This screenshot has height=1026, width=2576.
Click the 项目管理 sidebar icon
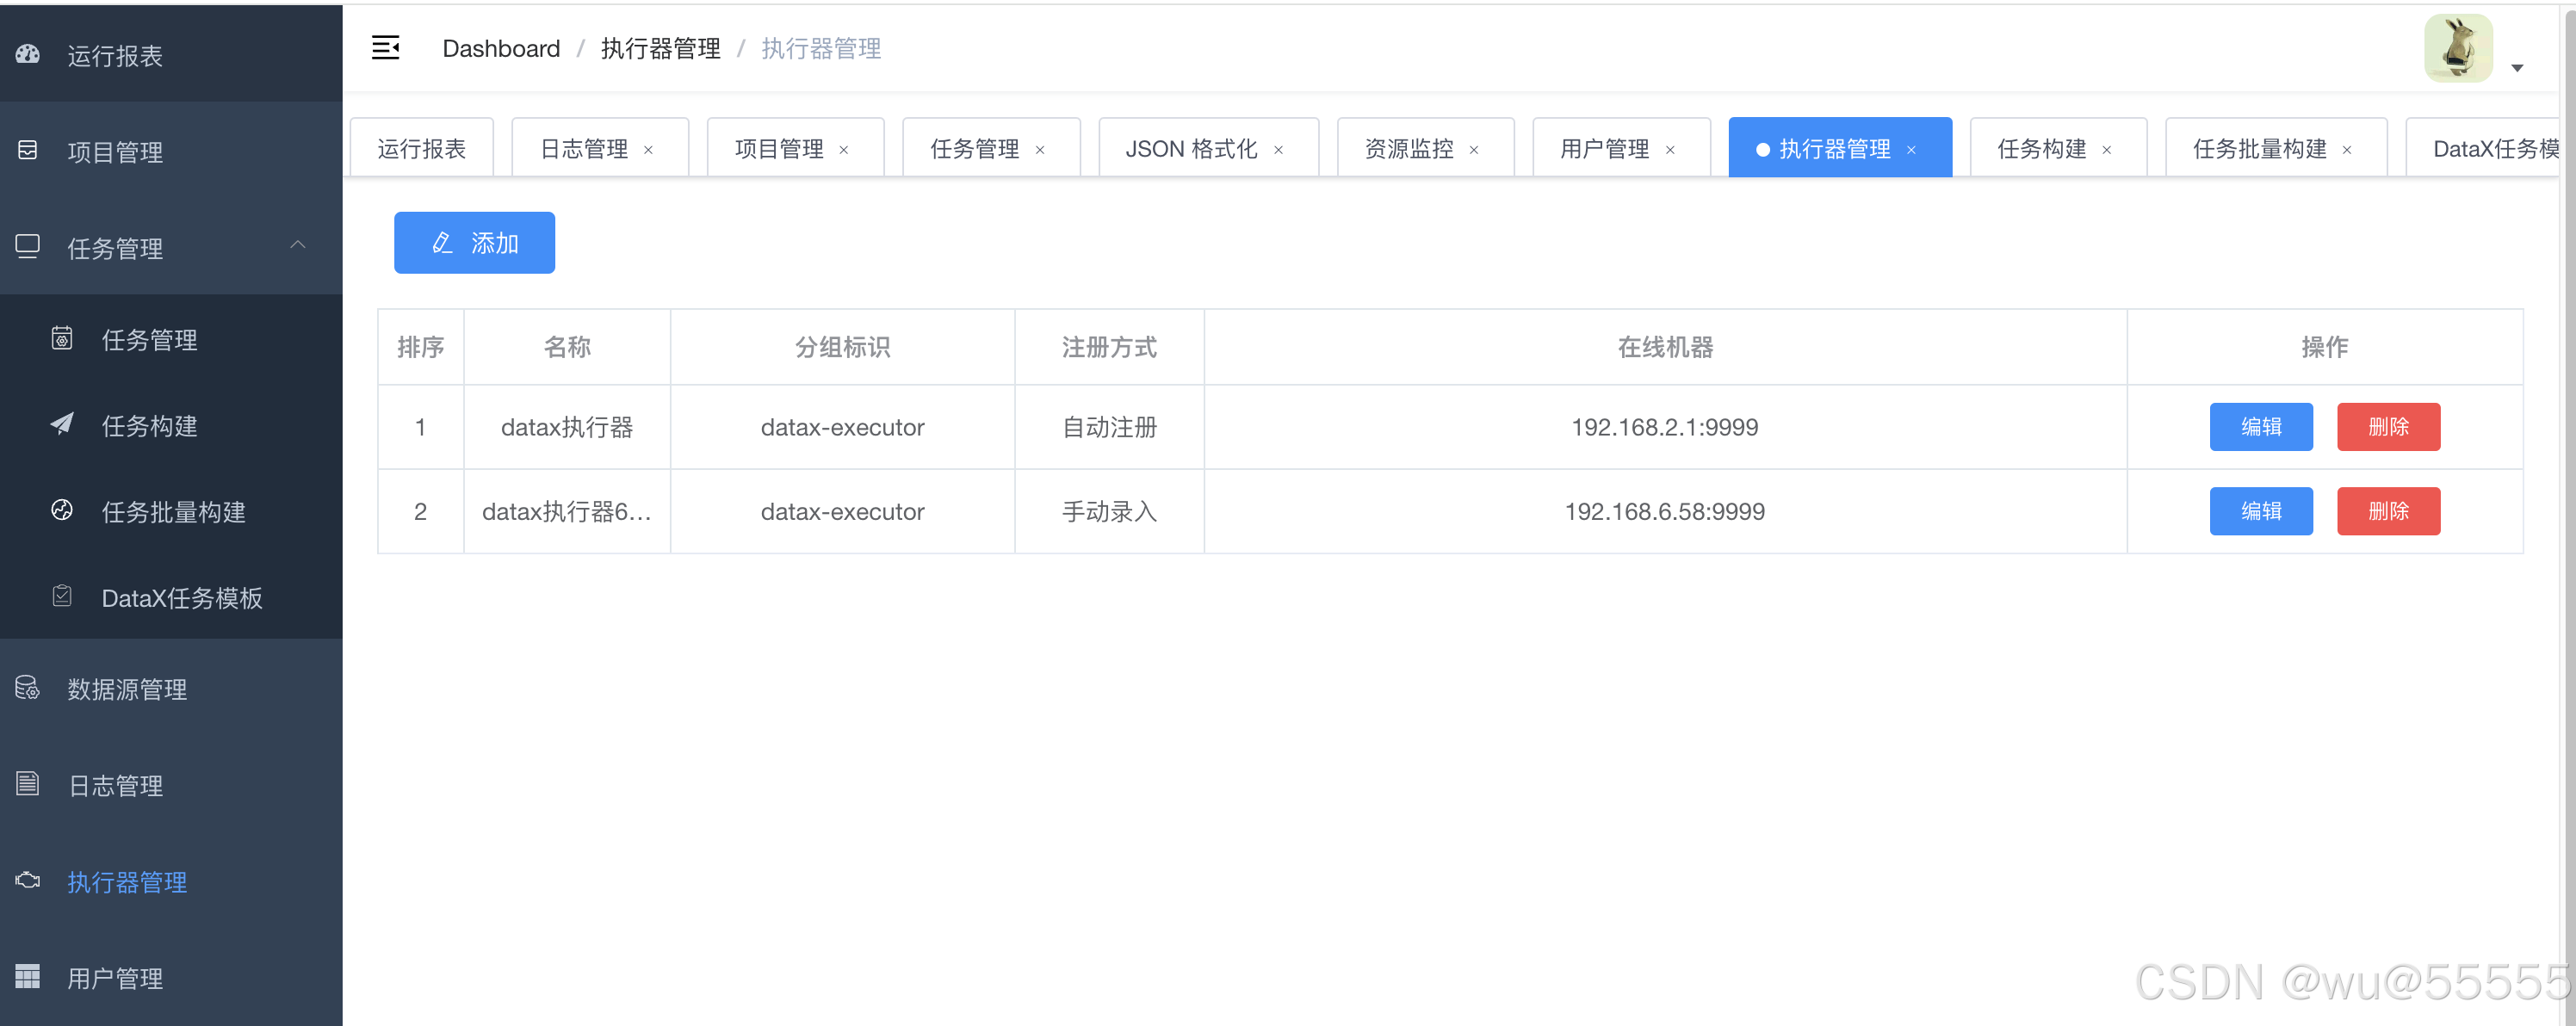(28, 151)
